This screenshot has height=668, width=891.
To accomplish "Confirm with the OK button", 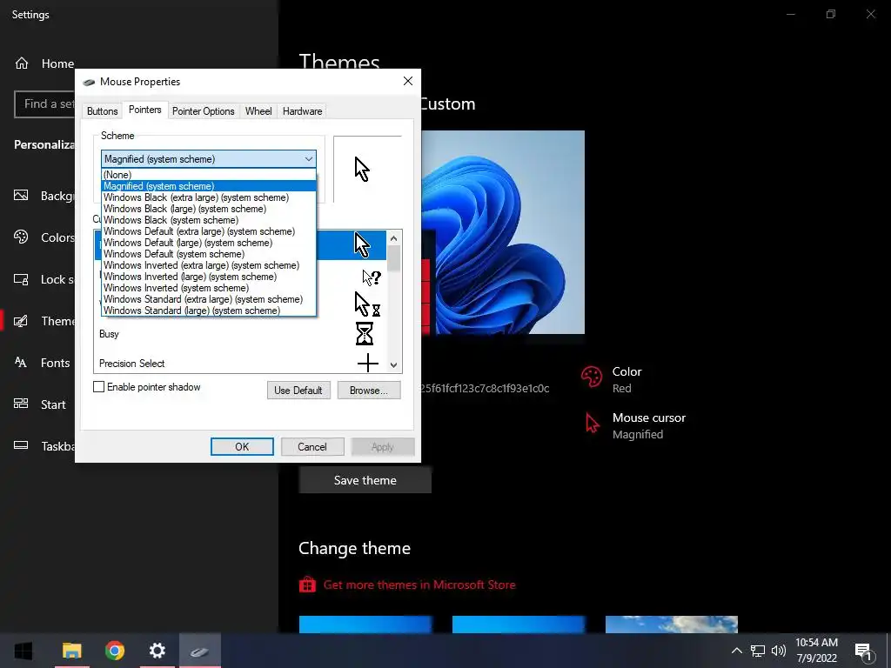I will tap(242, 446).
